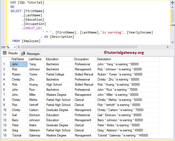Click 'Graduate Degree' in row 13
Image resolution: width=175 pixels, height=141 pixels.
[x=58, y=125]
